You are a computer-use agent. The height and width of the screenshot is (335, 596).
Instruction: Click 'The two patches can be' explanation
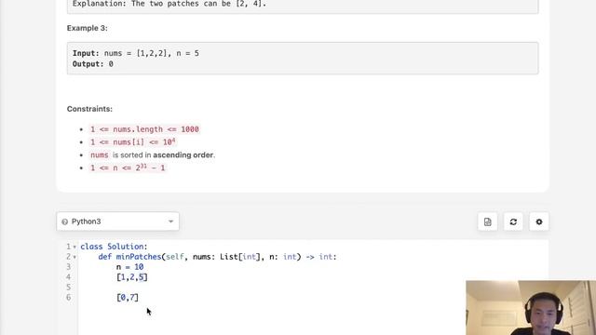point(169,4)
